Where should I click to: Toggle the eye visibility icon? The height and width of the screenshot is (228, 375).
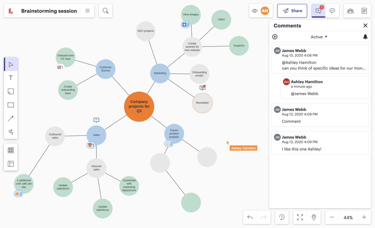tap(255, 11)
